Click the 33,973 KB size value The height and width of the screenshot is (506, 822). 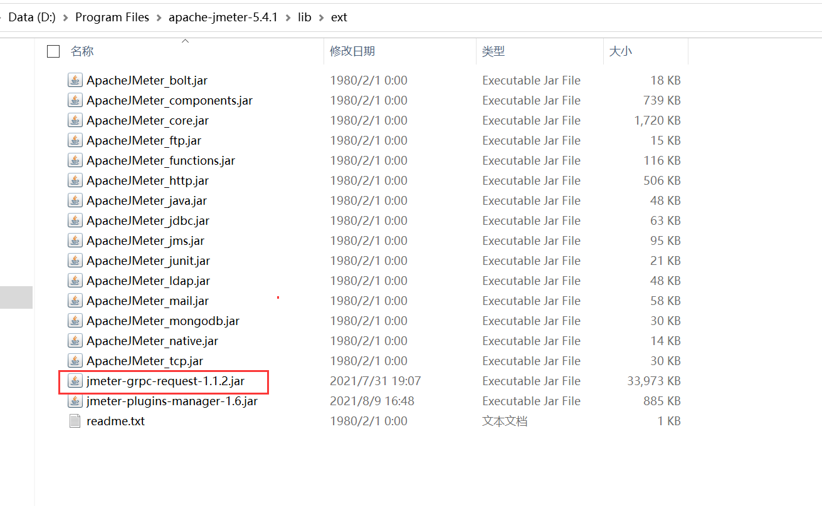[654, 381]
